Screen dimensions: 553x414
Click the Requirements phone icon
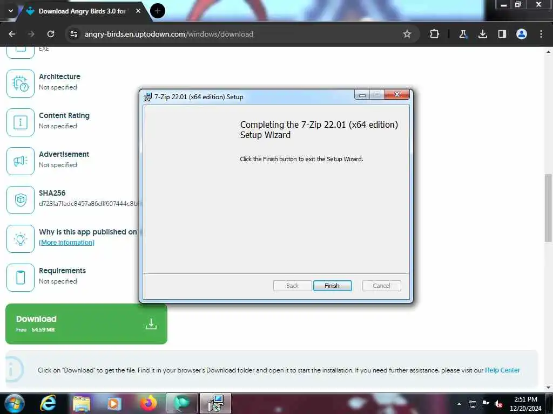tap(21, 278)
